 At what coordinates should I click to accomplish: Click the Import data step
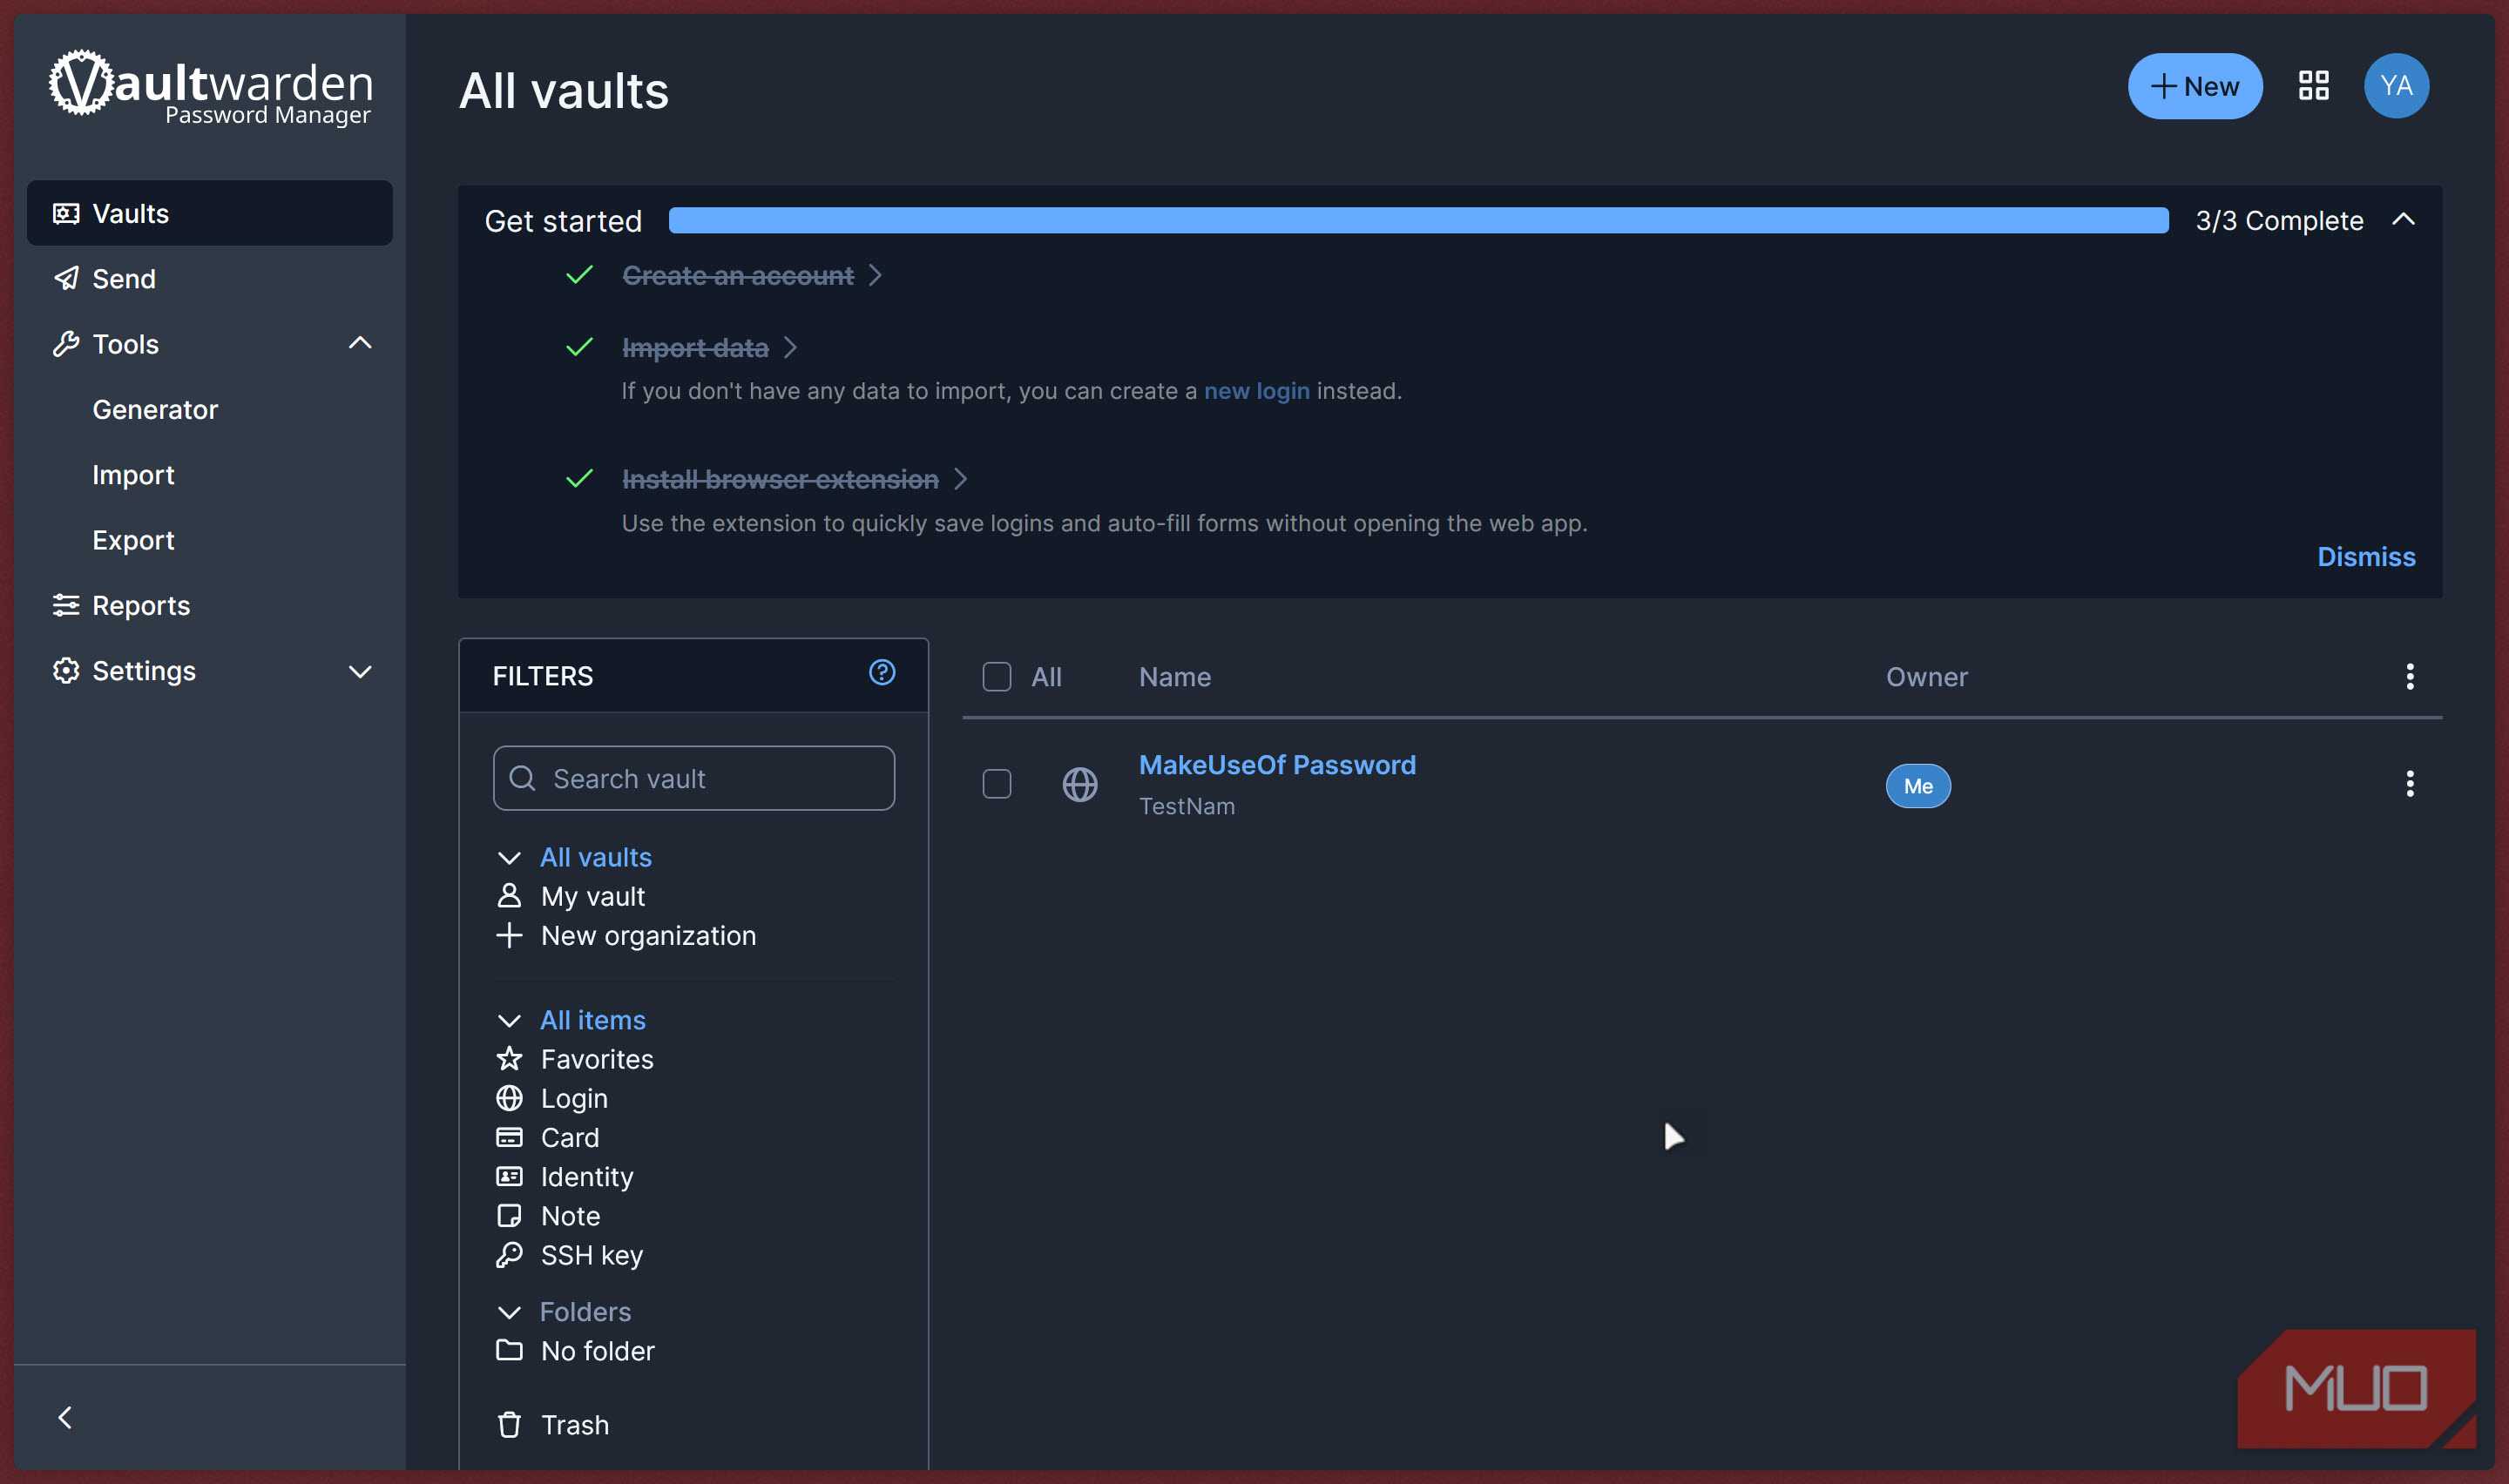695,347
